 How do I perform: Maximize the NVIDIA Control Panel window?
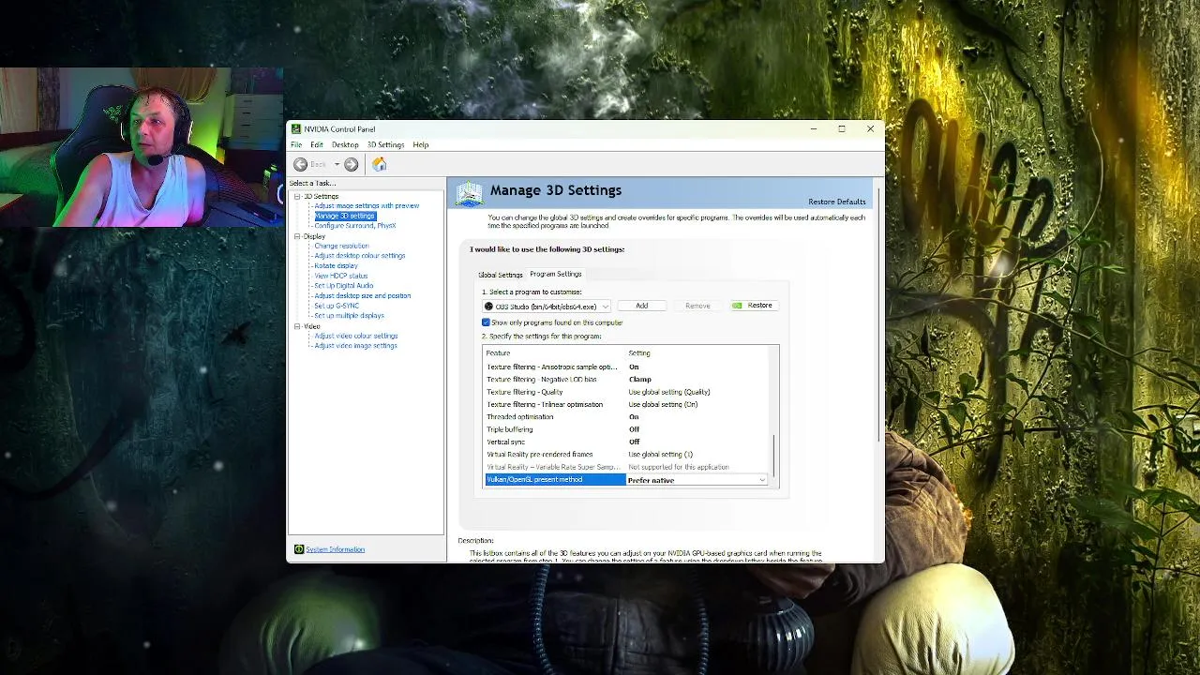click(x=842, y=129)
